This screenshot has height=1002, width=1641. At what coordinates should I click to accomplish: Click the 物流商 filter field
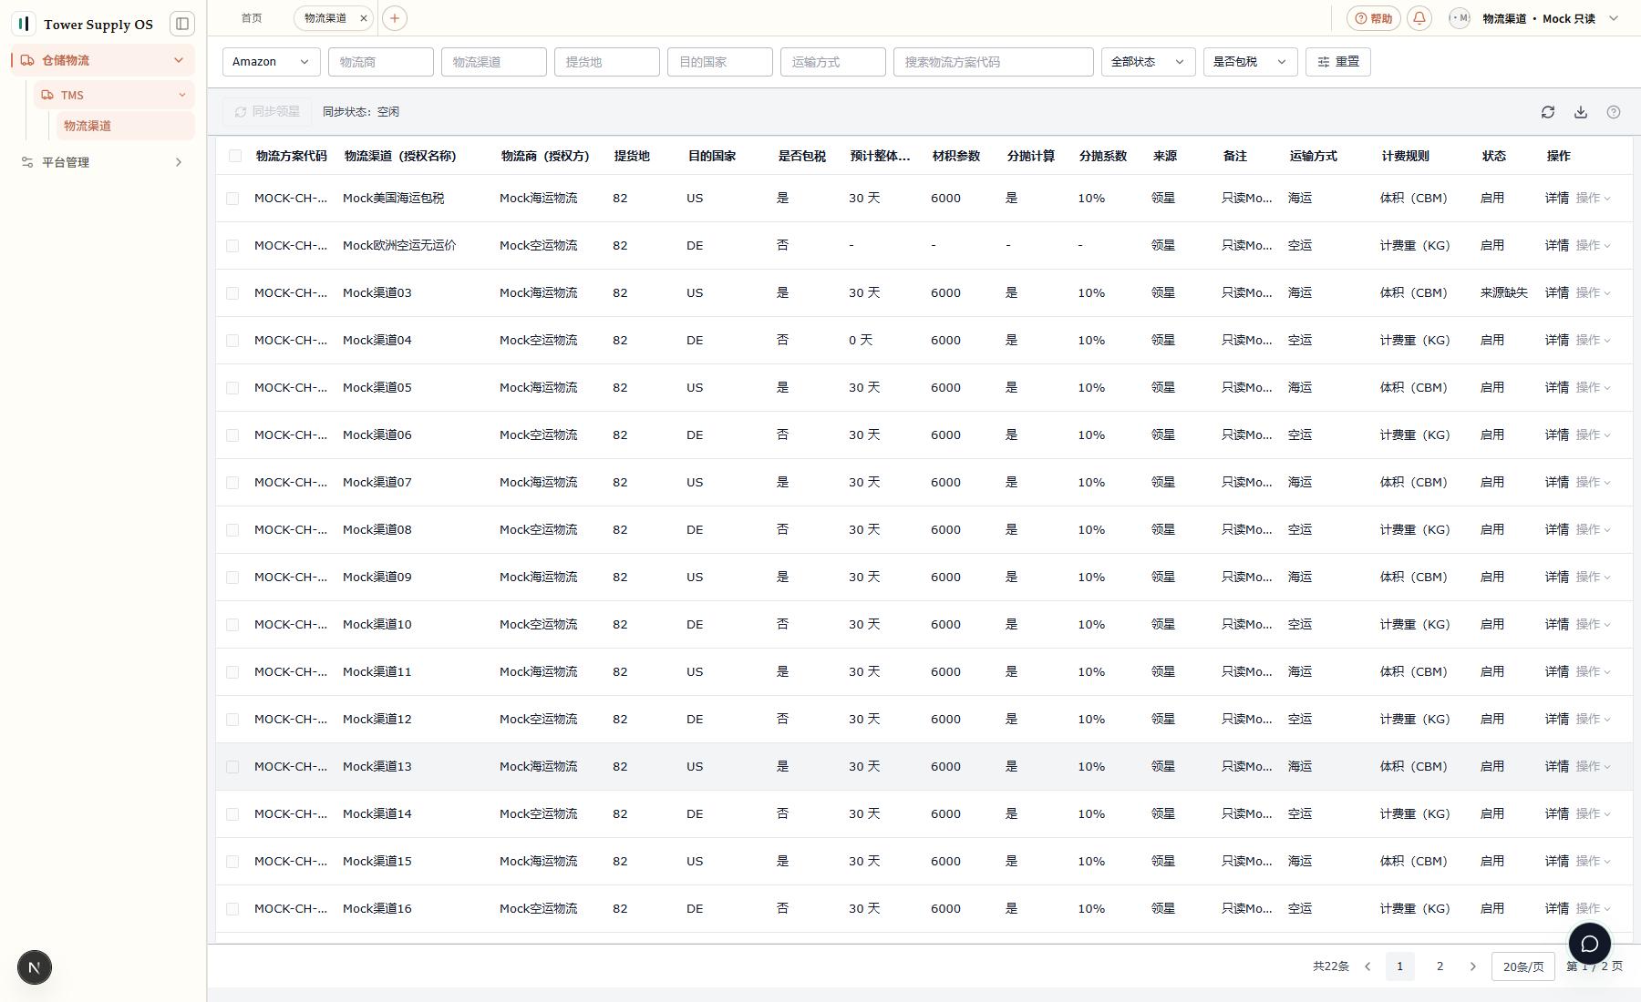tap(380, 62)
